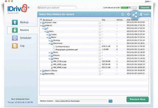Expand the Pictures folder arrow
This screenshot has width=158, height=108.
click(49, 56)
